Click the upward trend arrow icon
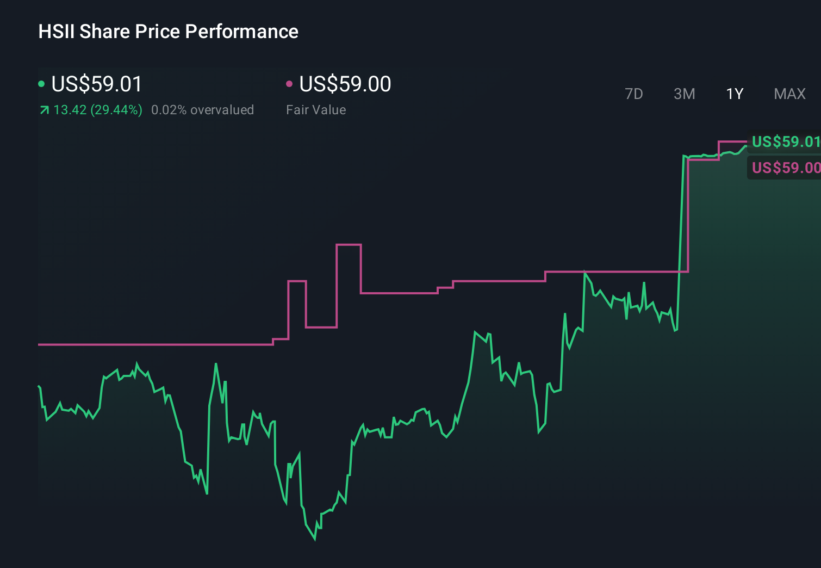The image size is (821, 568). (x=44, y=109)
